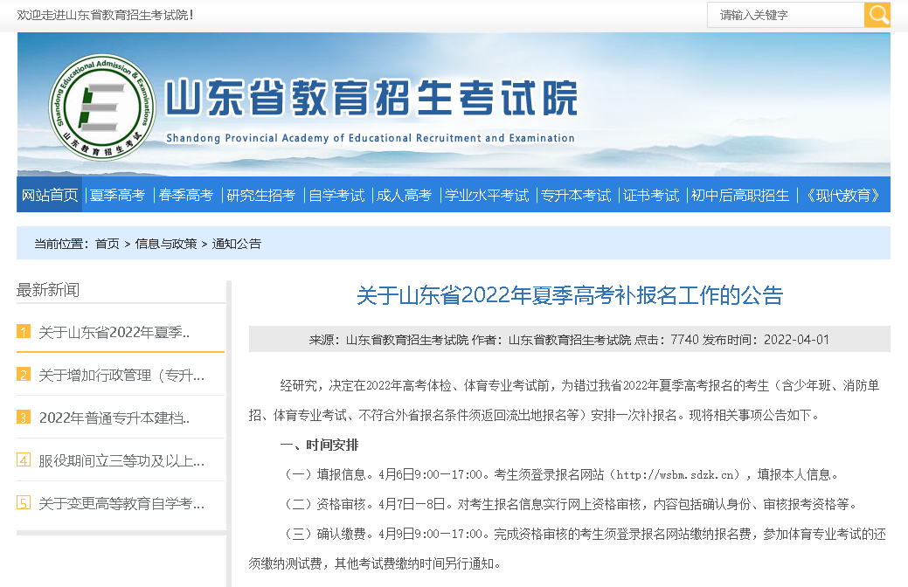The image size is (908, 587).
Task: Open news item 关于增加行政管理（专升...
Action: pyautogui.click(x=121, y=375)
